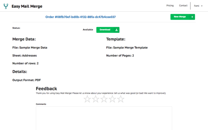Focus the Comments text area
The width and height of the screenshot is (208, 130).
[104, 118]
